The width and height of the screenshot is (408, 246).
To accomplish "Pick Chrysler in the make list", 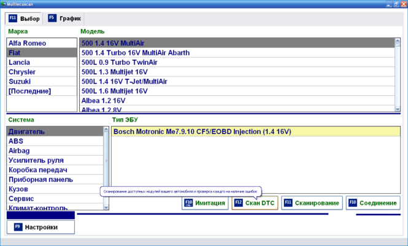I will click(42, 72).
